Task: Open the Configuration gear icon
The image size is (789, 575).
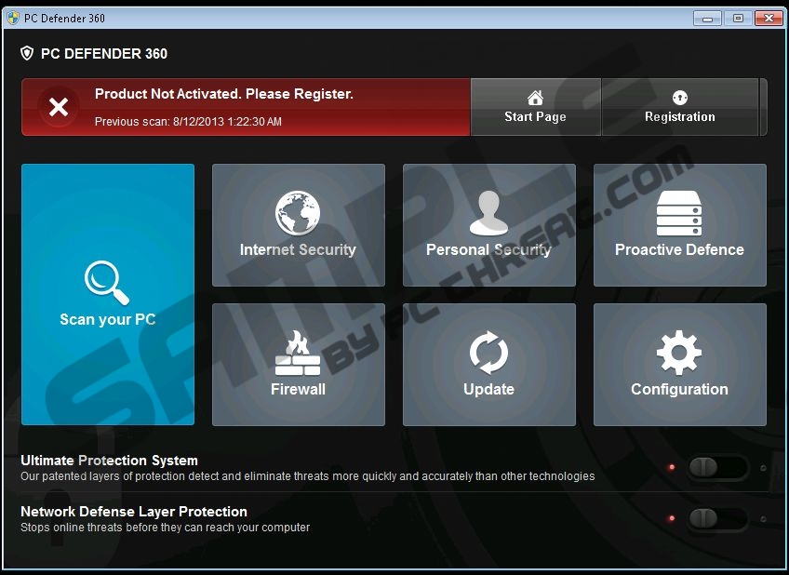Action: coord(679,353)
